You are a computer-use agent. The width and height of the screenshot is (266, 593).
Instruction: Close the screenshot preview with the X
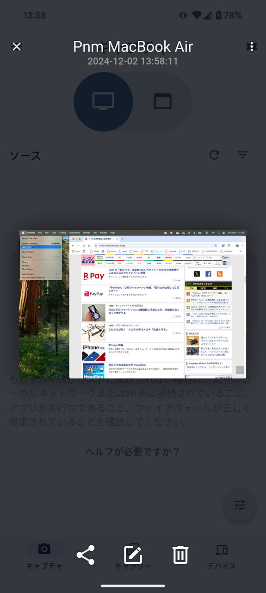[x=17, y=46]
